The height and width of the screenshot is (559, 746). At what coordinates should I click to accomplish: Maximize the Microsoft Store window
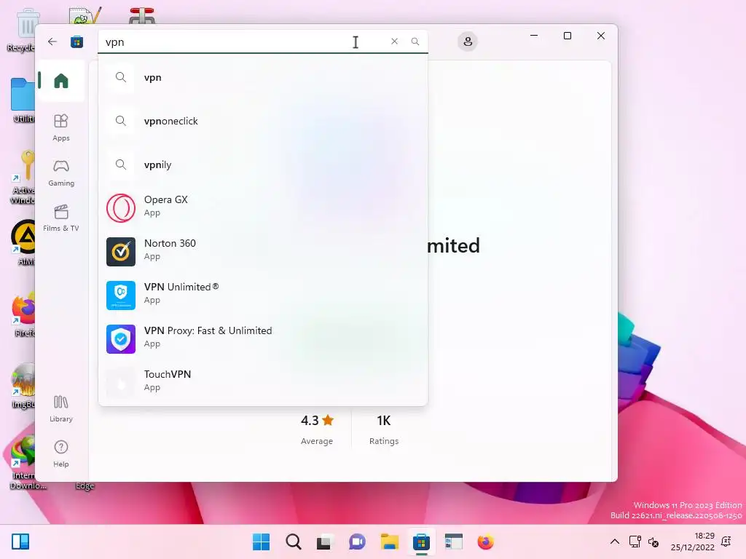(x=567, y=36)
